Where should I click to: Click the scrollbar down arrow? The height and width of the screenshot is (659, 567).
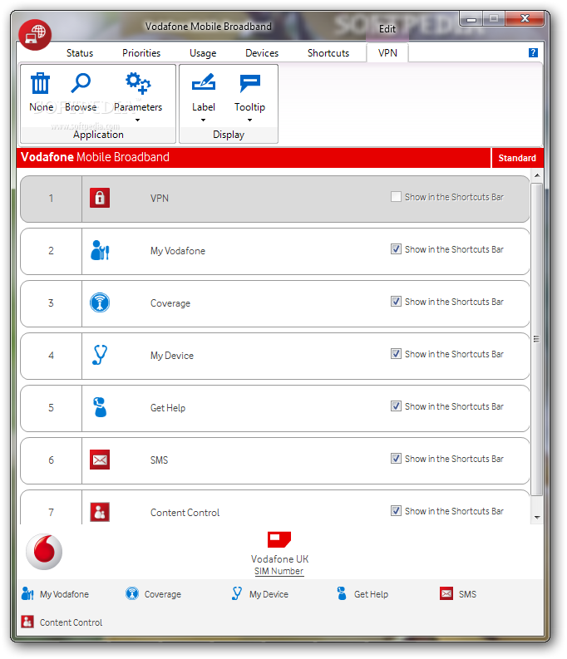pyautogui.click(x=537, y=518)
